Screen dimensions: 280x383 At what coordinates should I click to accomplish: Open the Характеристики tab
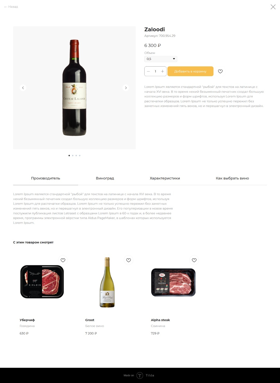pyautogui.click(x=165, y=178)
